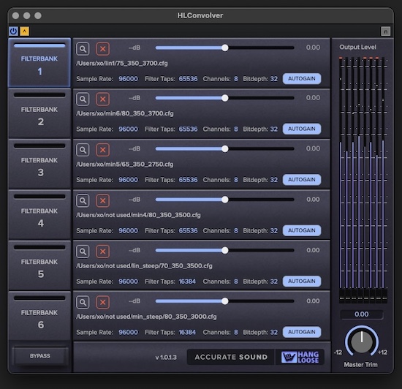This screenshot has width=402, height=389.
Task: Activate Filterbank 4
Action: (x=39, y=215)
